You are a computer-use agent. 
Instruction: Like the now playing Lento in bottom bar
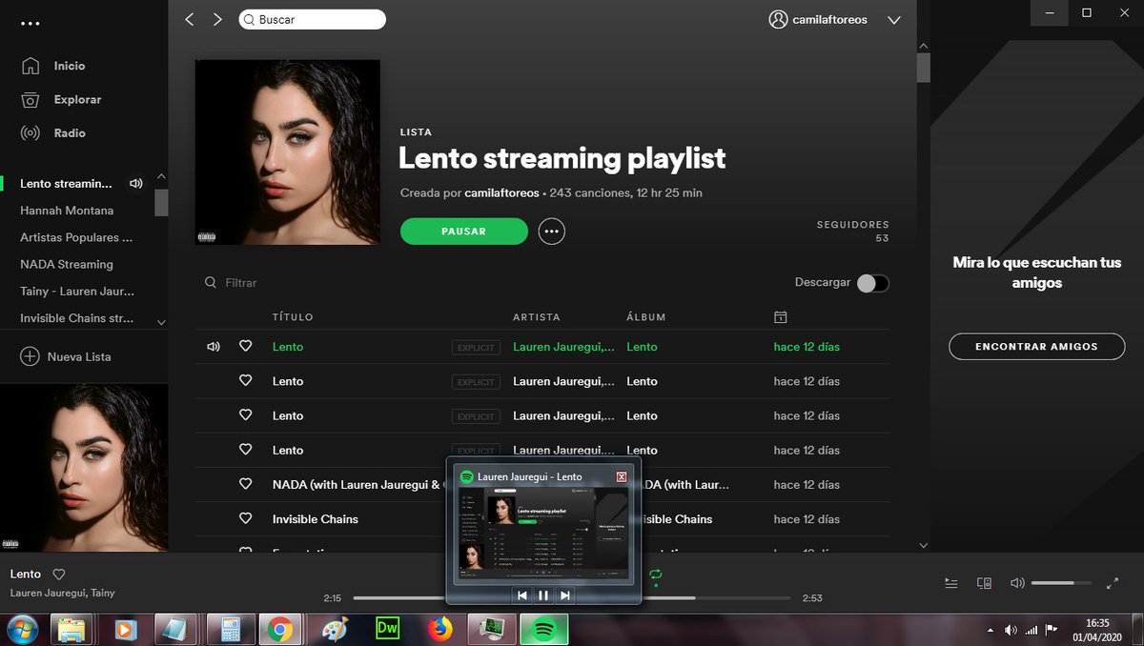[x=58, y=575]
